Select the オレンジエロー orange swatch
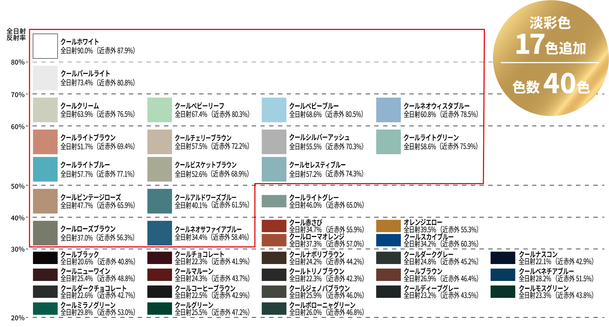This screenshot has width=609, height=327. pyautogui.click(x=388, y=226)
